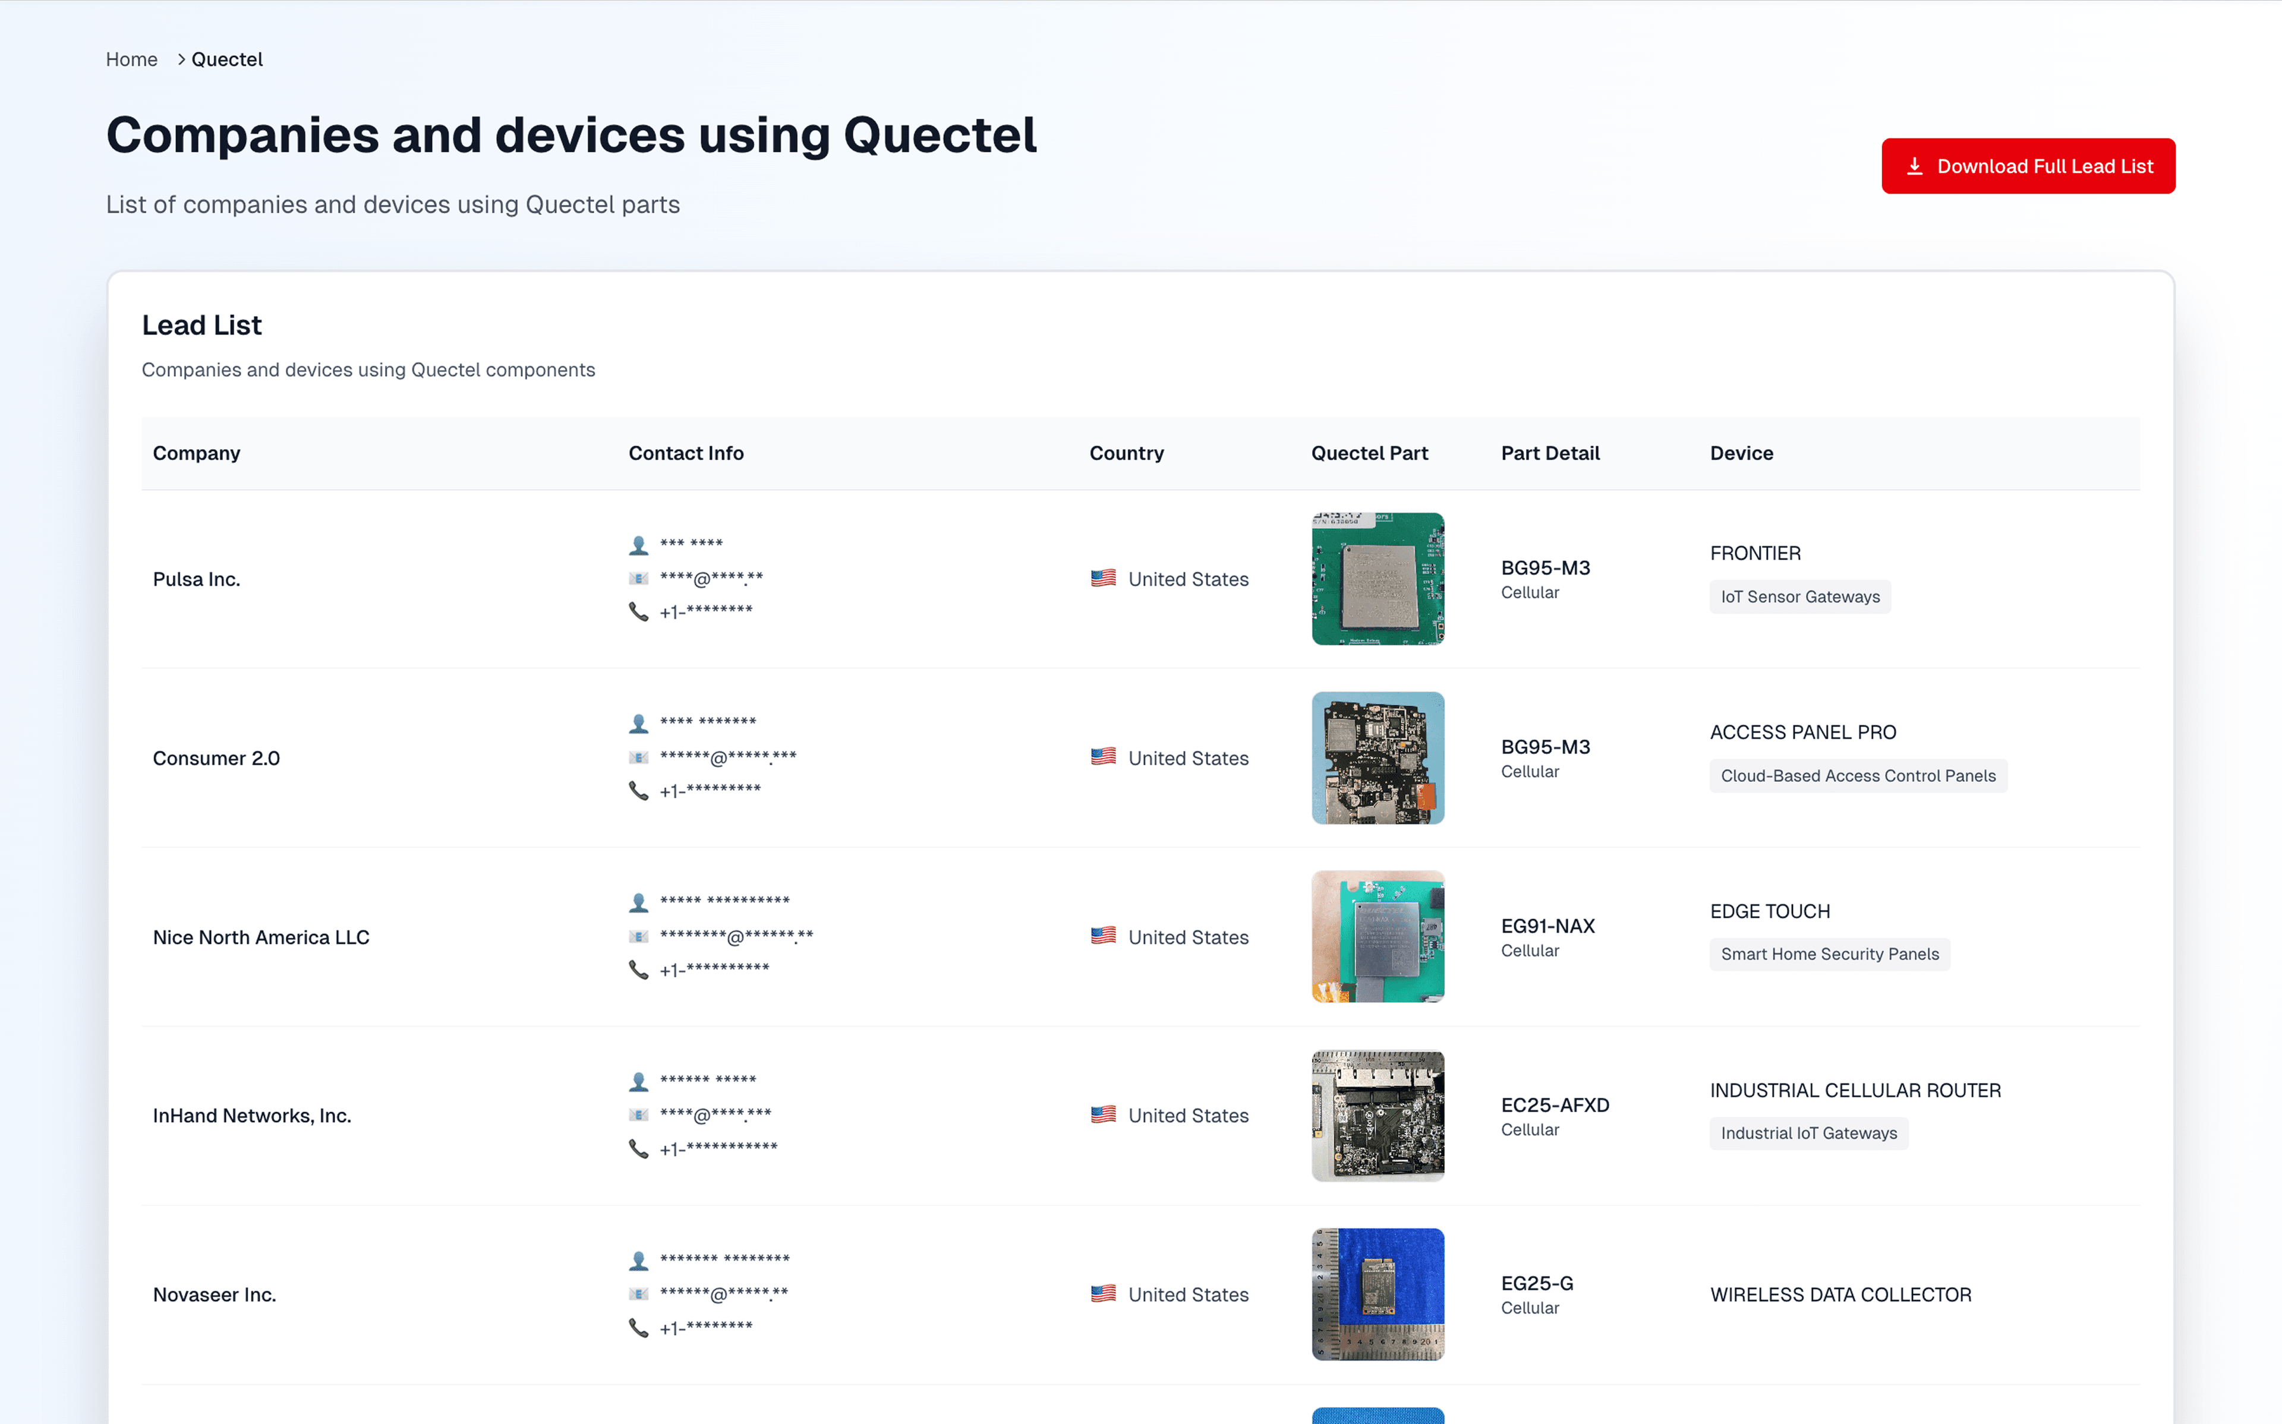Screen dimensions: 2282x1424
Task: Click the person icon for InHand Networks
Action: [639, 1081]
